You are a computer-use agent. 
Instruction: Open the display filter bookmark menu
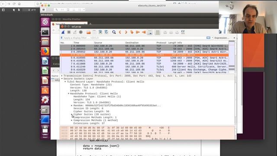[61, 38]
